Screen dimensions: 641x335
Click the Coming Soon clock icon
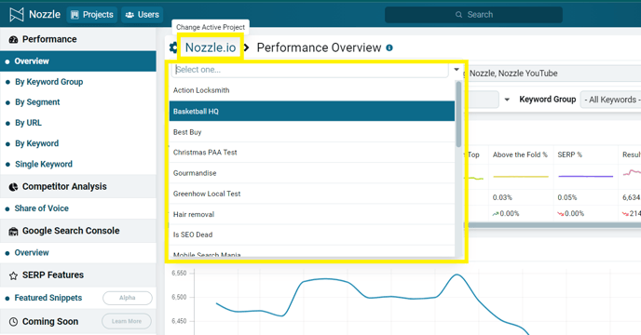(13, 322)
